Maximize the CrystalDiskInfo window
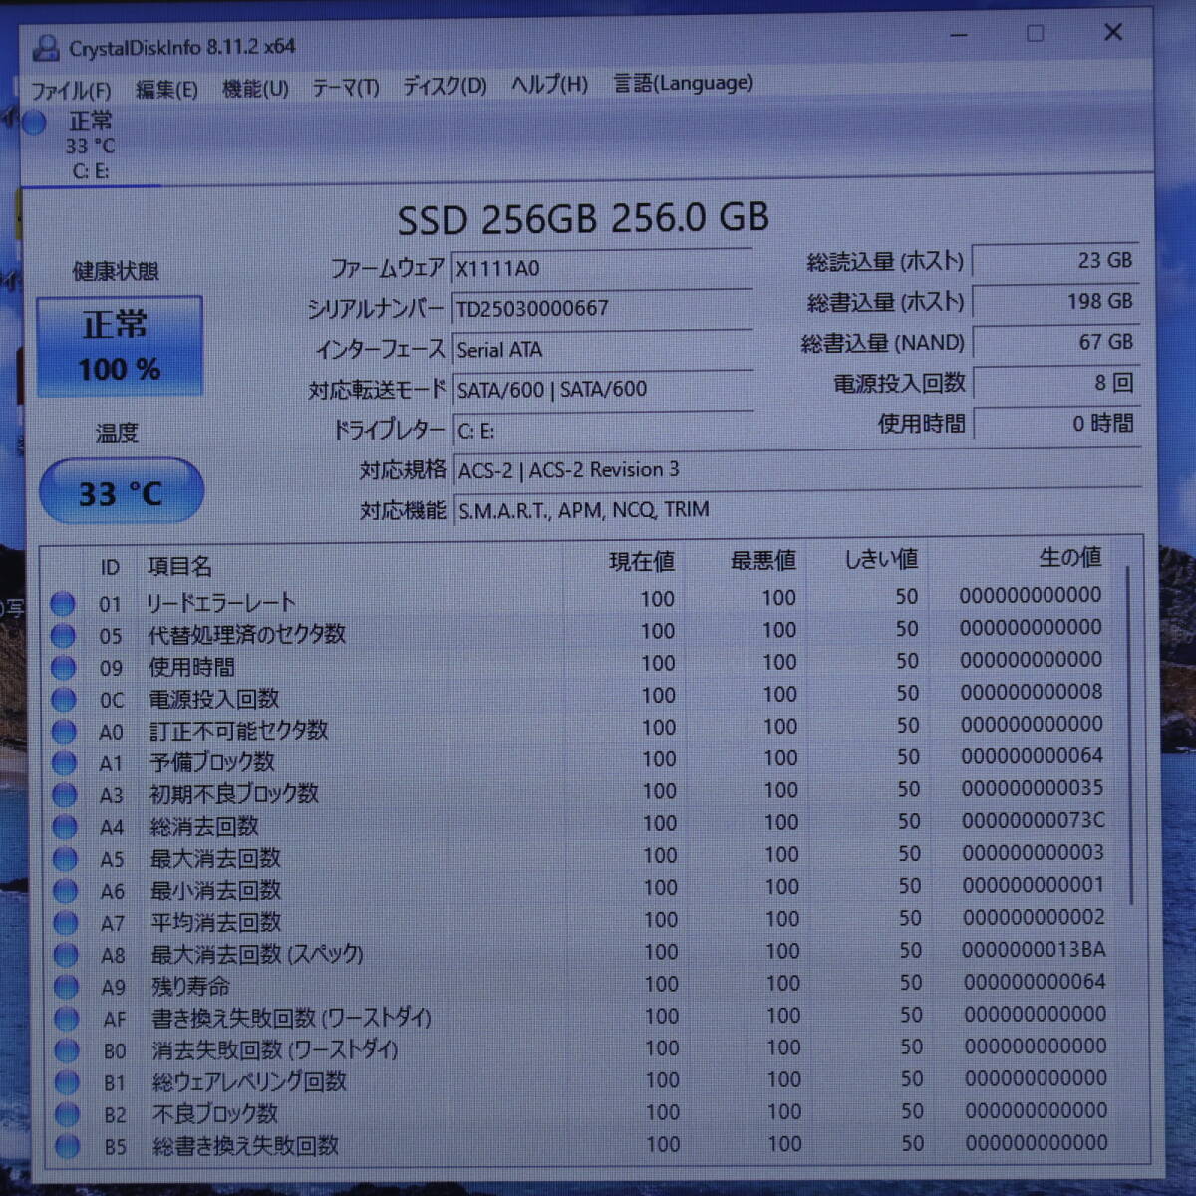 (1036, 34)
